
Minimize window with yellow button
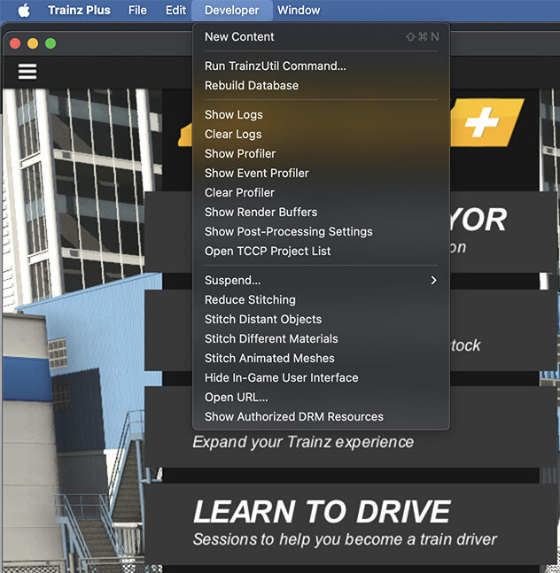(33, 43)
